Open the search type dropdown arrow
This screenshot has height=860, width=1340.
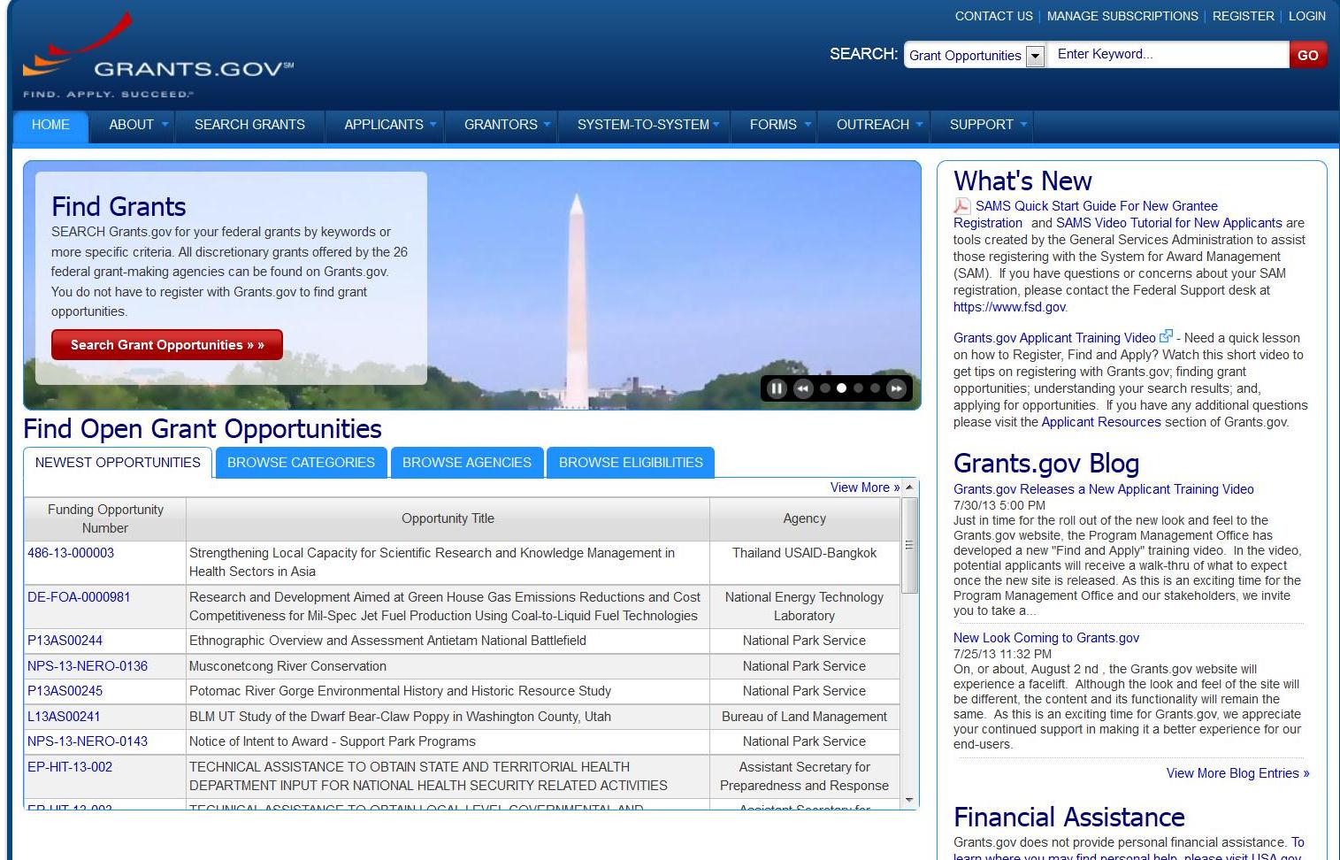[x=1035, y=56]
